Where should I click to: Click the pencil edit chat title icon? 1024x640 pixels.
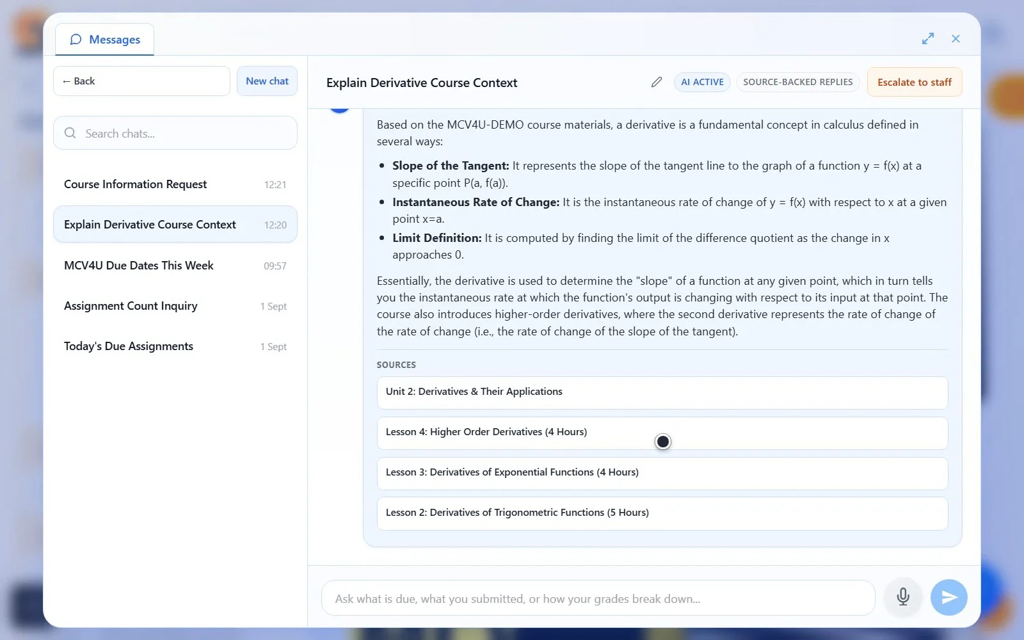(x=657, y=83)
